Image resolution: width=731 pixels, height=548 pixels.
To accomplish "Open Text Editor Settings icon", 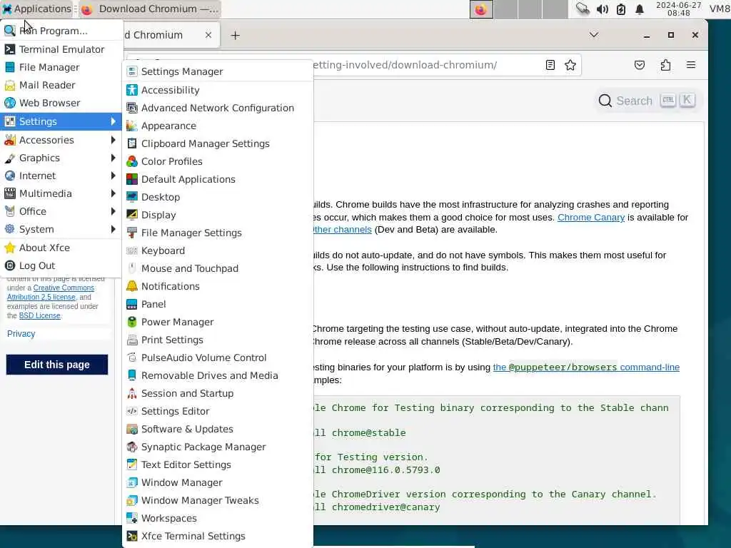I will pos(132,465).
